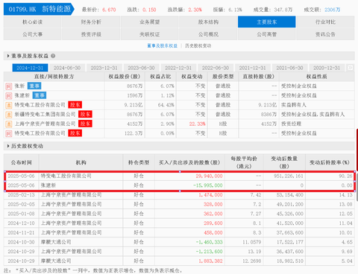Click 29,940,000 in the 特变电工 history row
The width and height of the screenshot is (358, 274).
pos(209,176)
